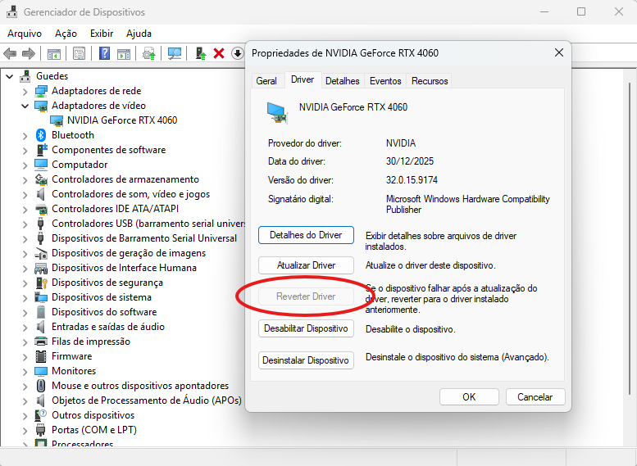Expand the Adaptadores de rede chevron
This screenshot has height=466, width=637.
click(x=25, y=92)
